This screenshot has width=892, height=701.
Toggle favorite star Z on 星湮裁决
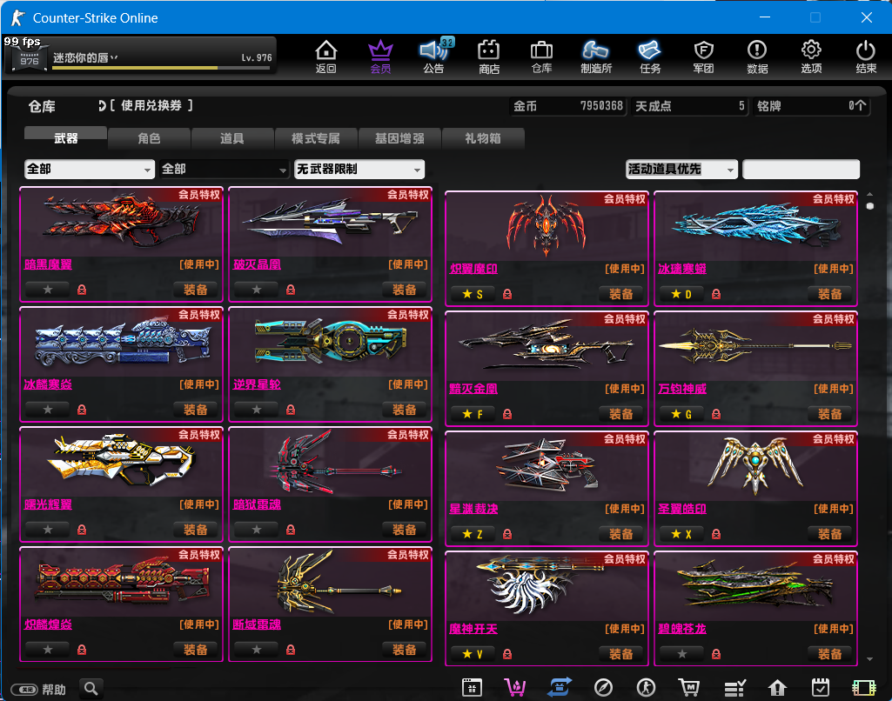pos(473,534)
